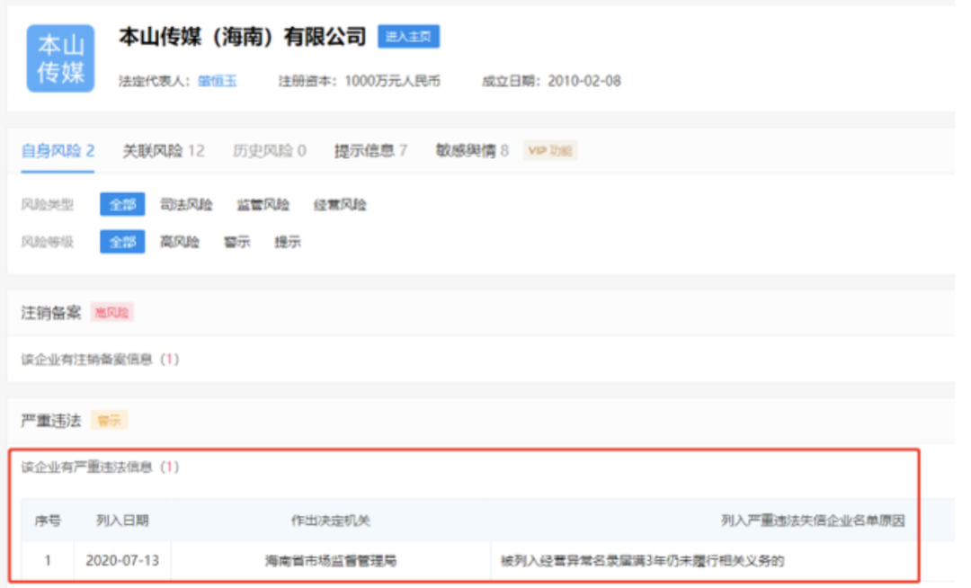Click the orange 警示 tag beside 严重违法

[109, 421]
